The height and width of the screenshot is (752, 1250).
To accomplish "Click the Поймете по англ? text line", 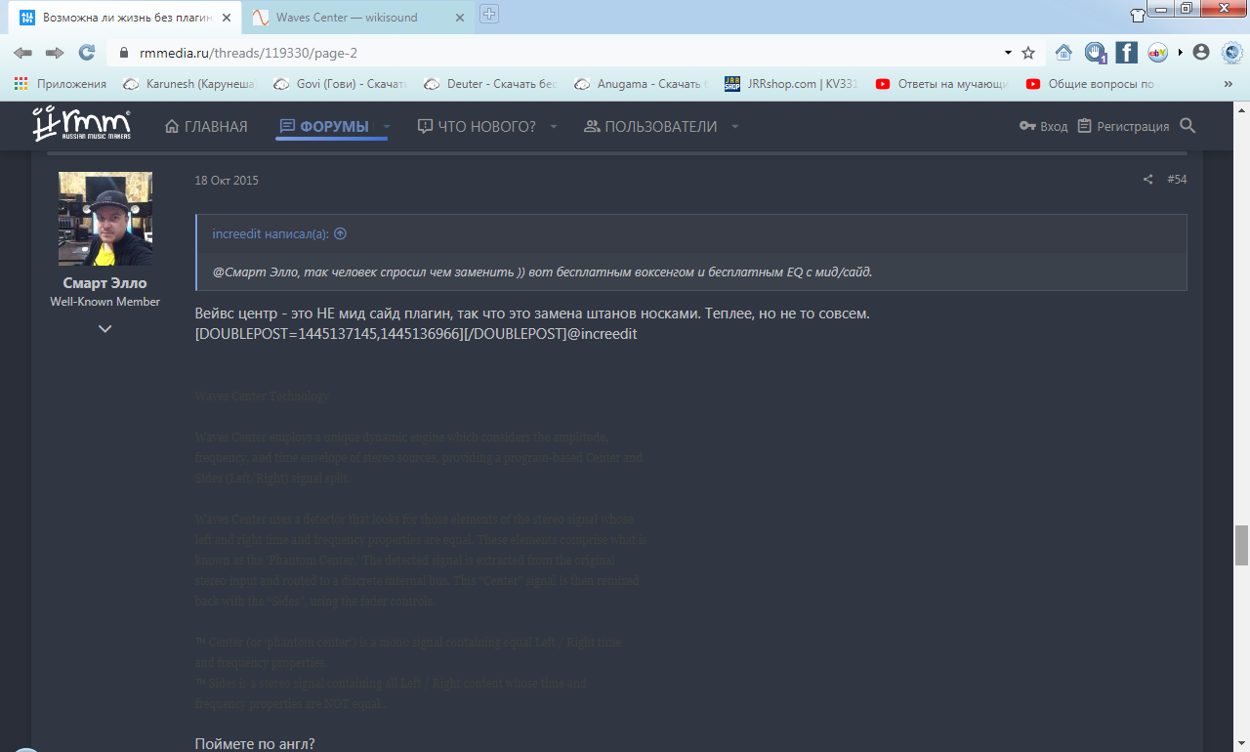I will coord(255,744).
